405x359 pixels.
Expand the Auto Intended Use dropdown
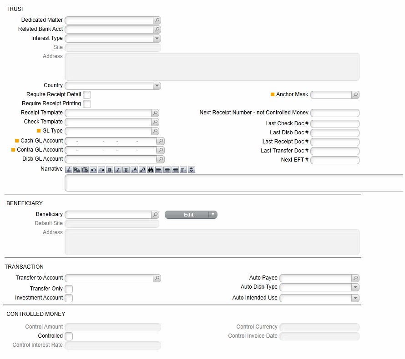(355, 298)
